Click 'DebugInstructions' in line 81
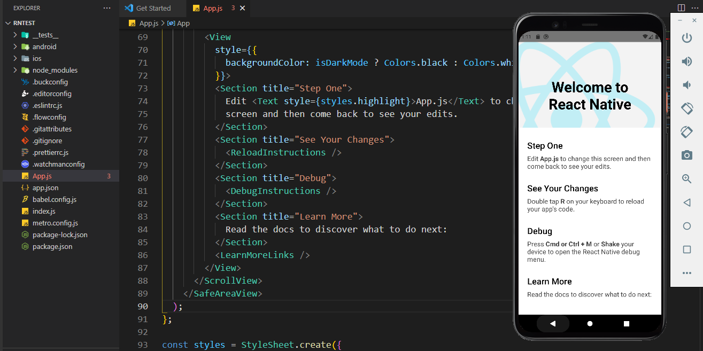The height and width of the screenshot is (351, 703). [275, 191]
